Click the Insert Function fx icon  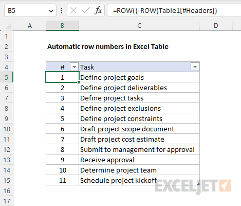(98, 11)
